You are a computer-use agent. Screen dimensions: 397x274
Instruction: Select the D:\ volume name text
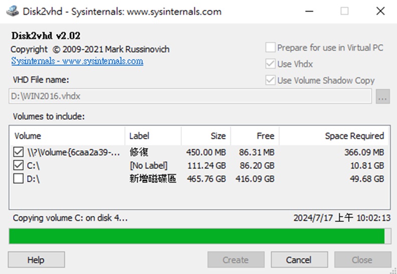[33, 179]
